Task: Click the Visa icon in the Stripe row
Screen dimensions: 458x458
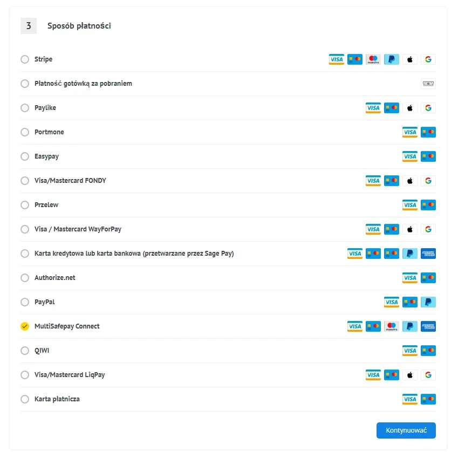Action: point(337,59)
